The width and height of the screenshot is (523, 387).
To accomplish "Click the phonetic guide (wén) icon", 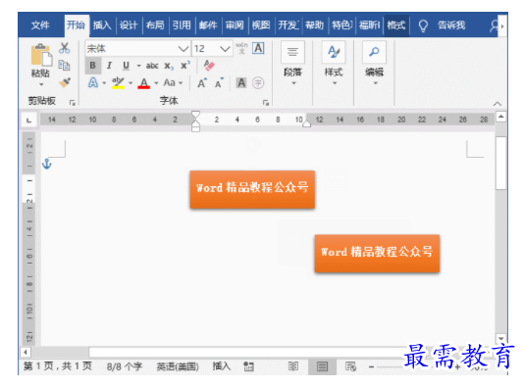I will tap(241, 48).
